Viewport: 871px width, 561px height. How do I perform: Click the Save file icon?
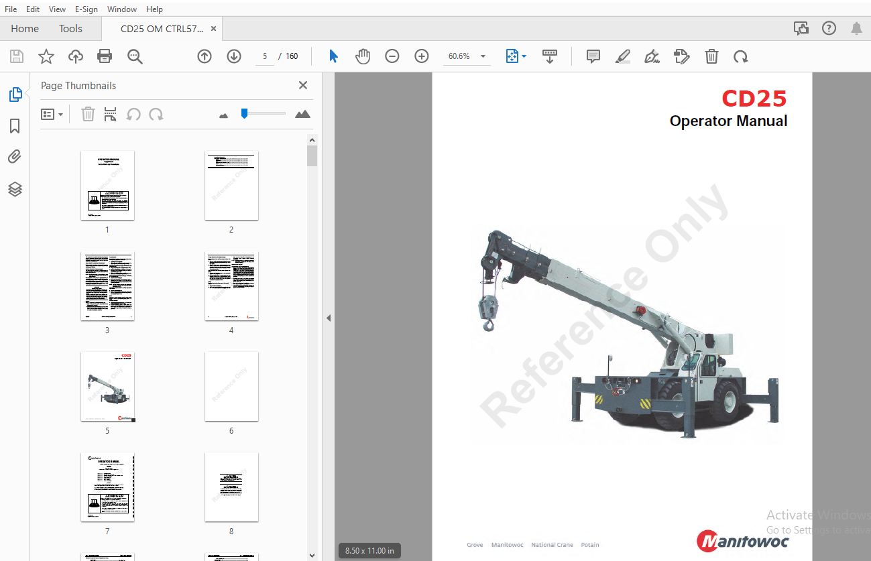pyautogui.click(x=17, y=56)
